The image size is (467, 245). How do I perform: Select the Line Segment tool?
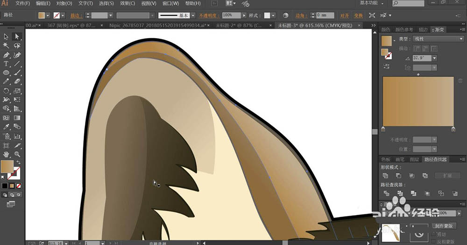click(x=17, y=63)
